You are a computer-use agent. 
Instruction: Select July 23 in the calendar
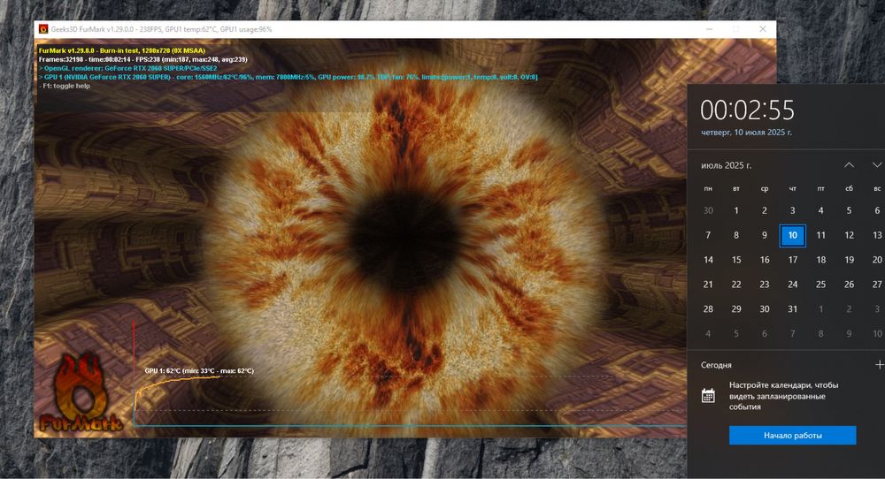click(765, 285)
